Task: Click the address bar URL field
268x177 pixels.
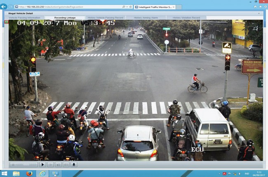Action: coord(68,7)
